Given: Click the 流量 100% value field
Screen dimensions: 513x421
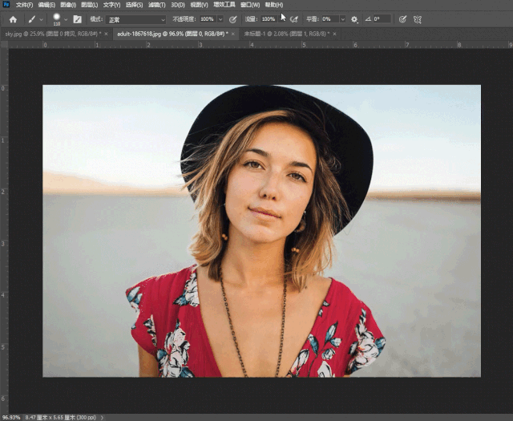Looking at the screenshot, I should 269,19.
